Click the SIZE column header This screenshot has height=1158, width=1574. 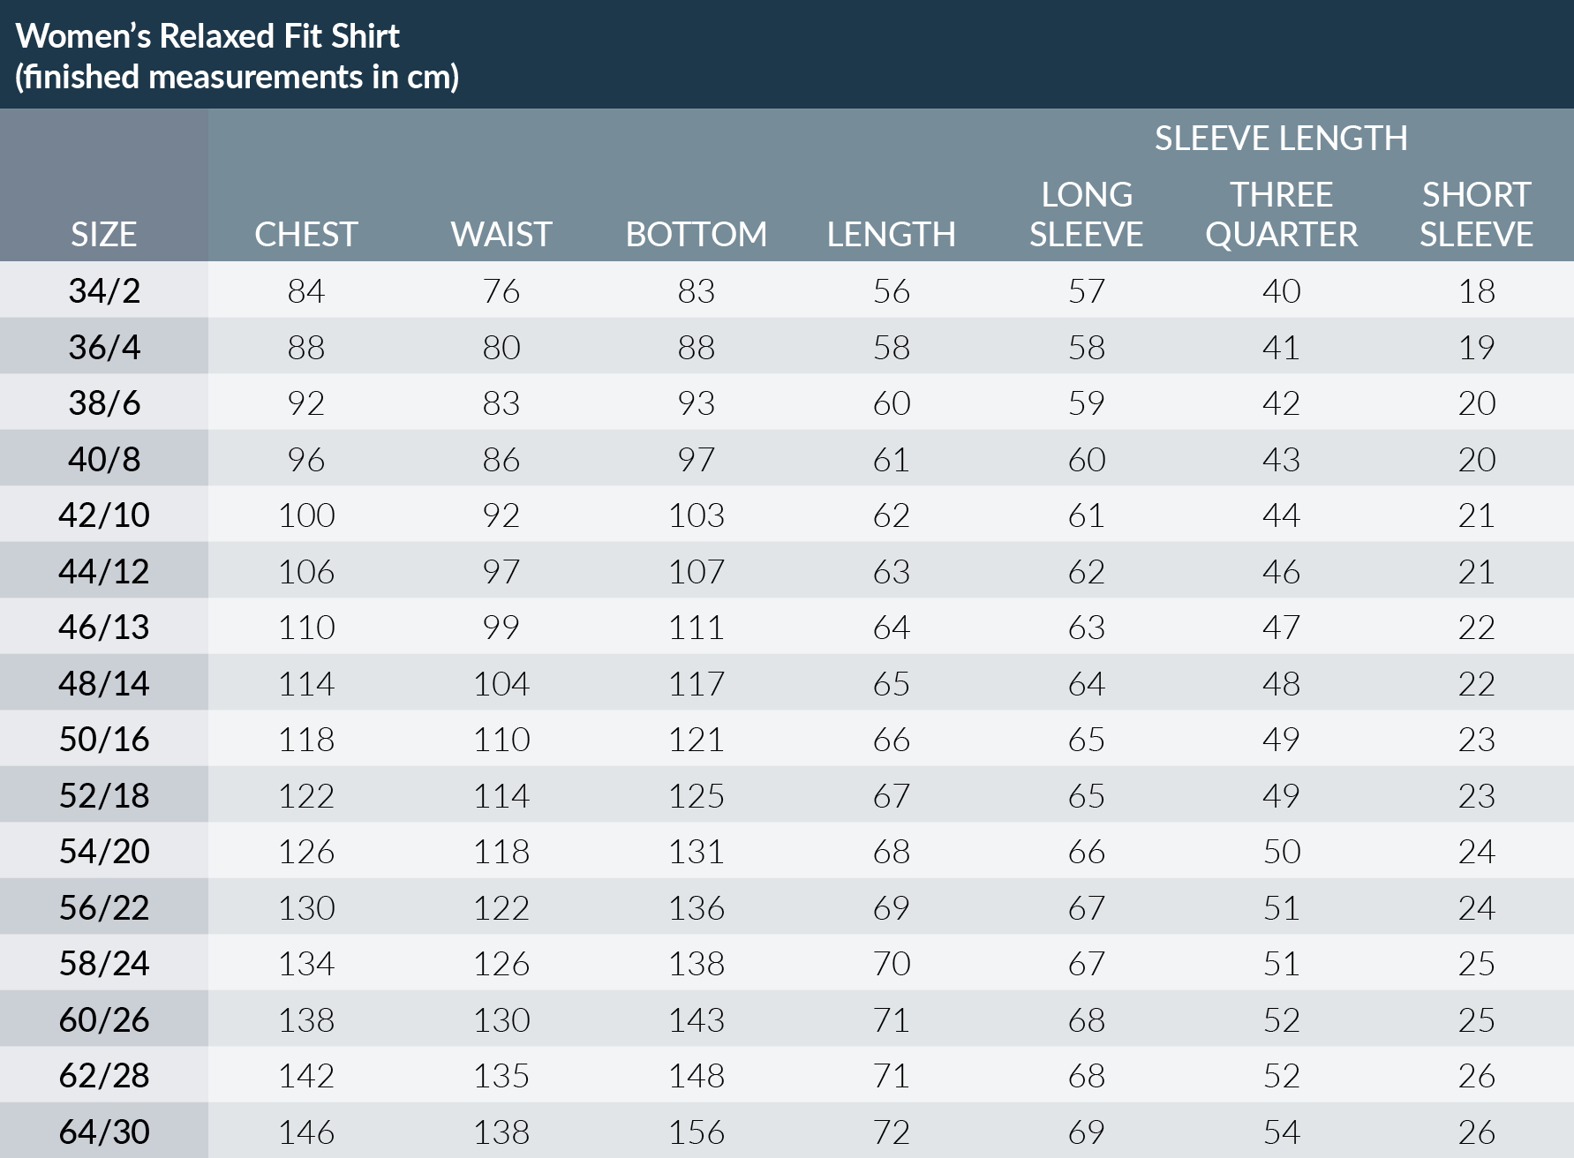pyautogui.click(x=103, y=234)
